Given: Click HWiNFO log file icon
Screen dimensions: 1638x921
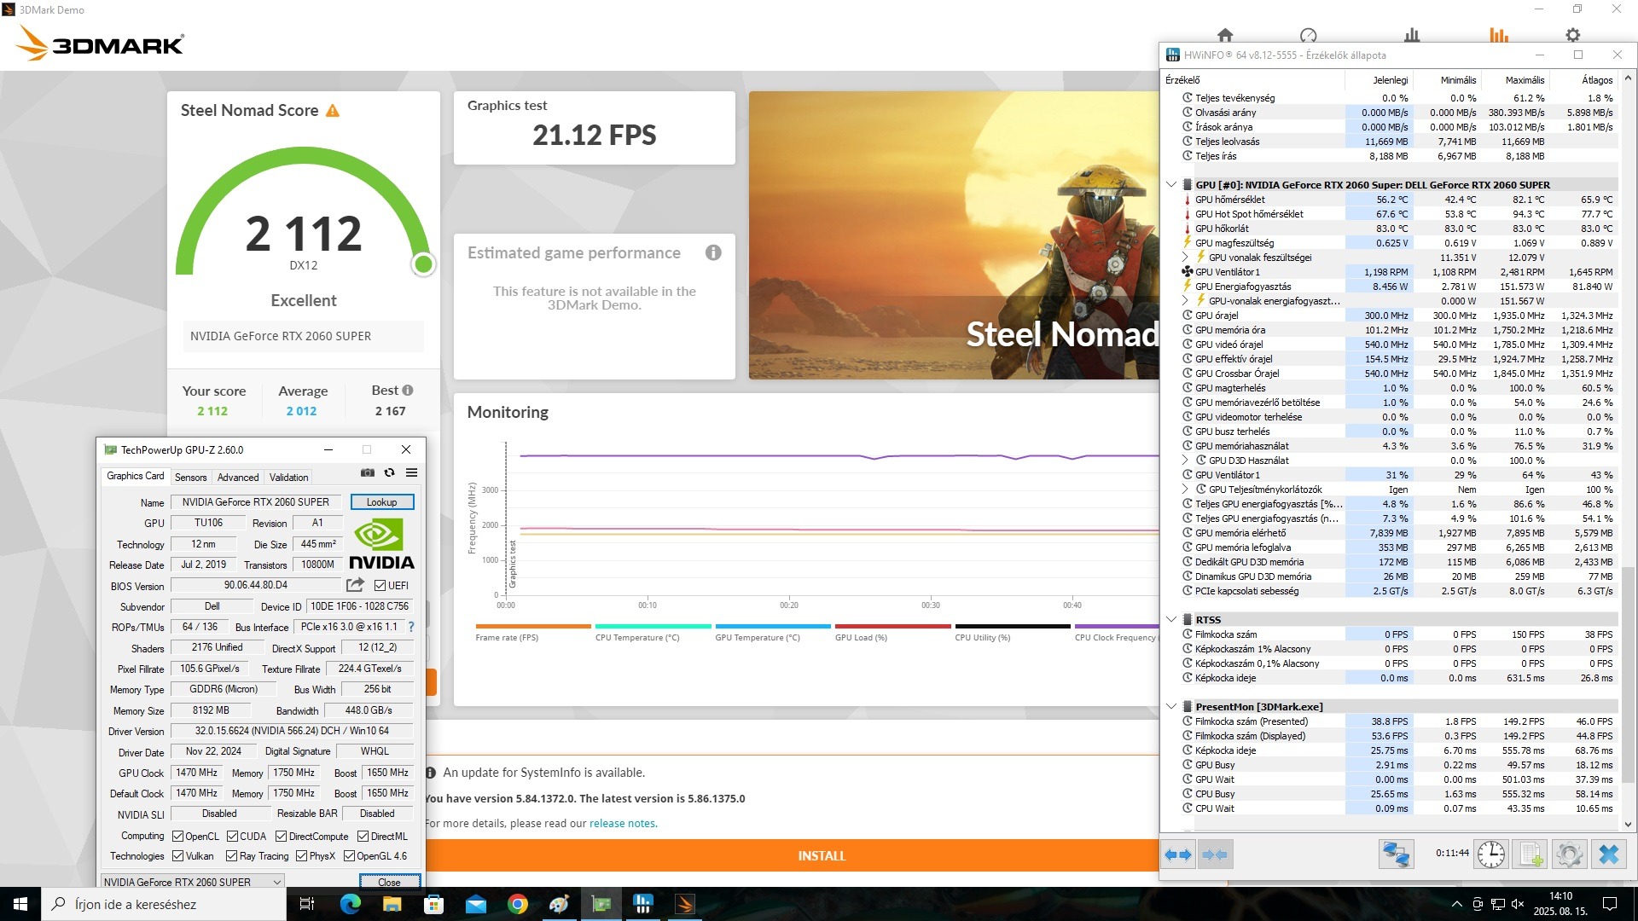Looking at the screenshot, I should 1530,854.
